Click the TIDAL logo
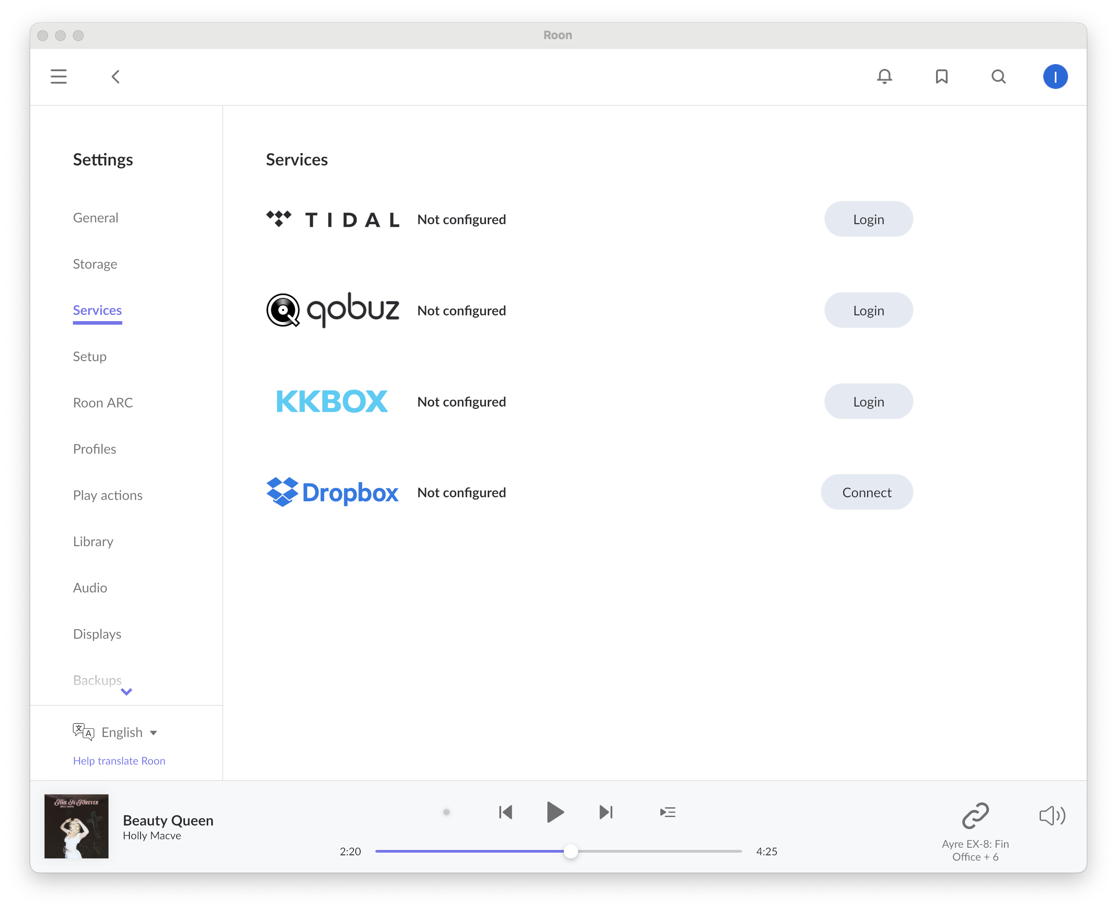Viewport: 1117px width, 910px height. [x=333, y=219]
